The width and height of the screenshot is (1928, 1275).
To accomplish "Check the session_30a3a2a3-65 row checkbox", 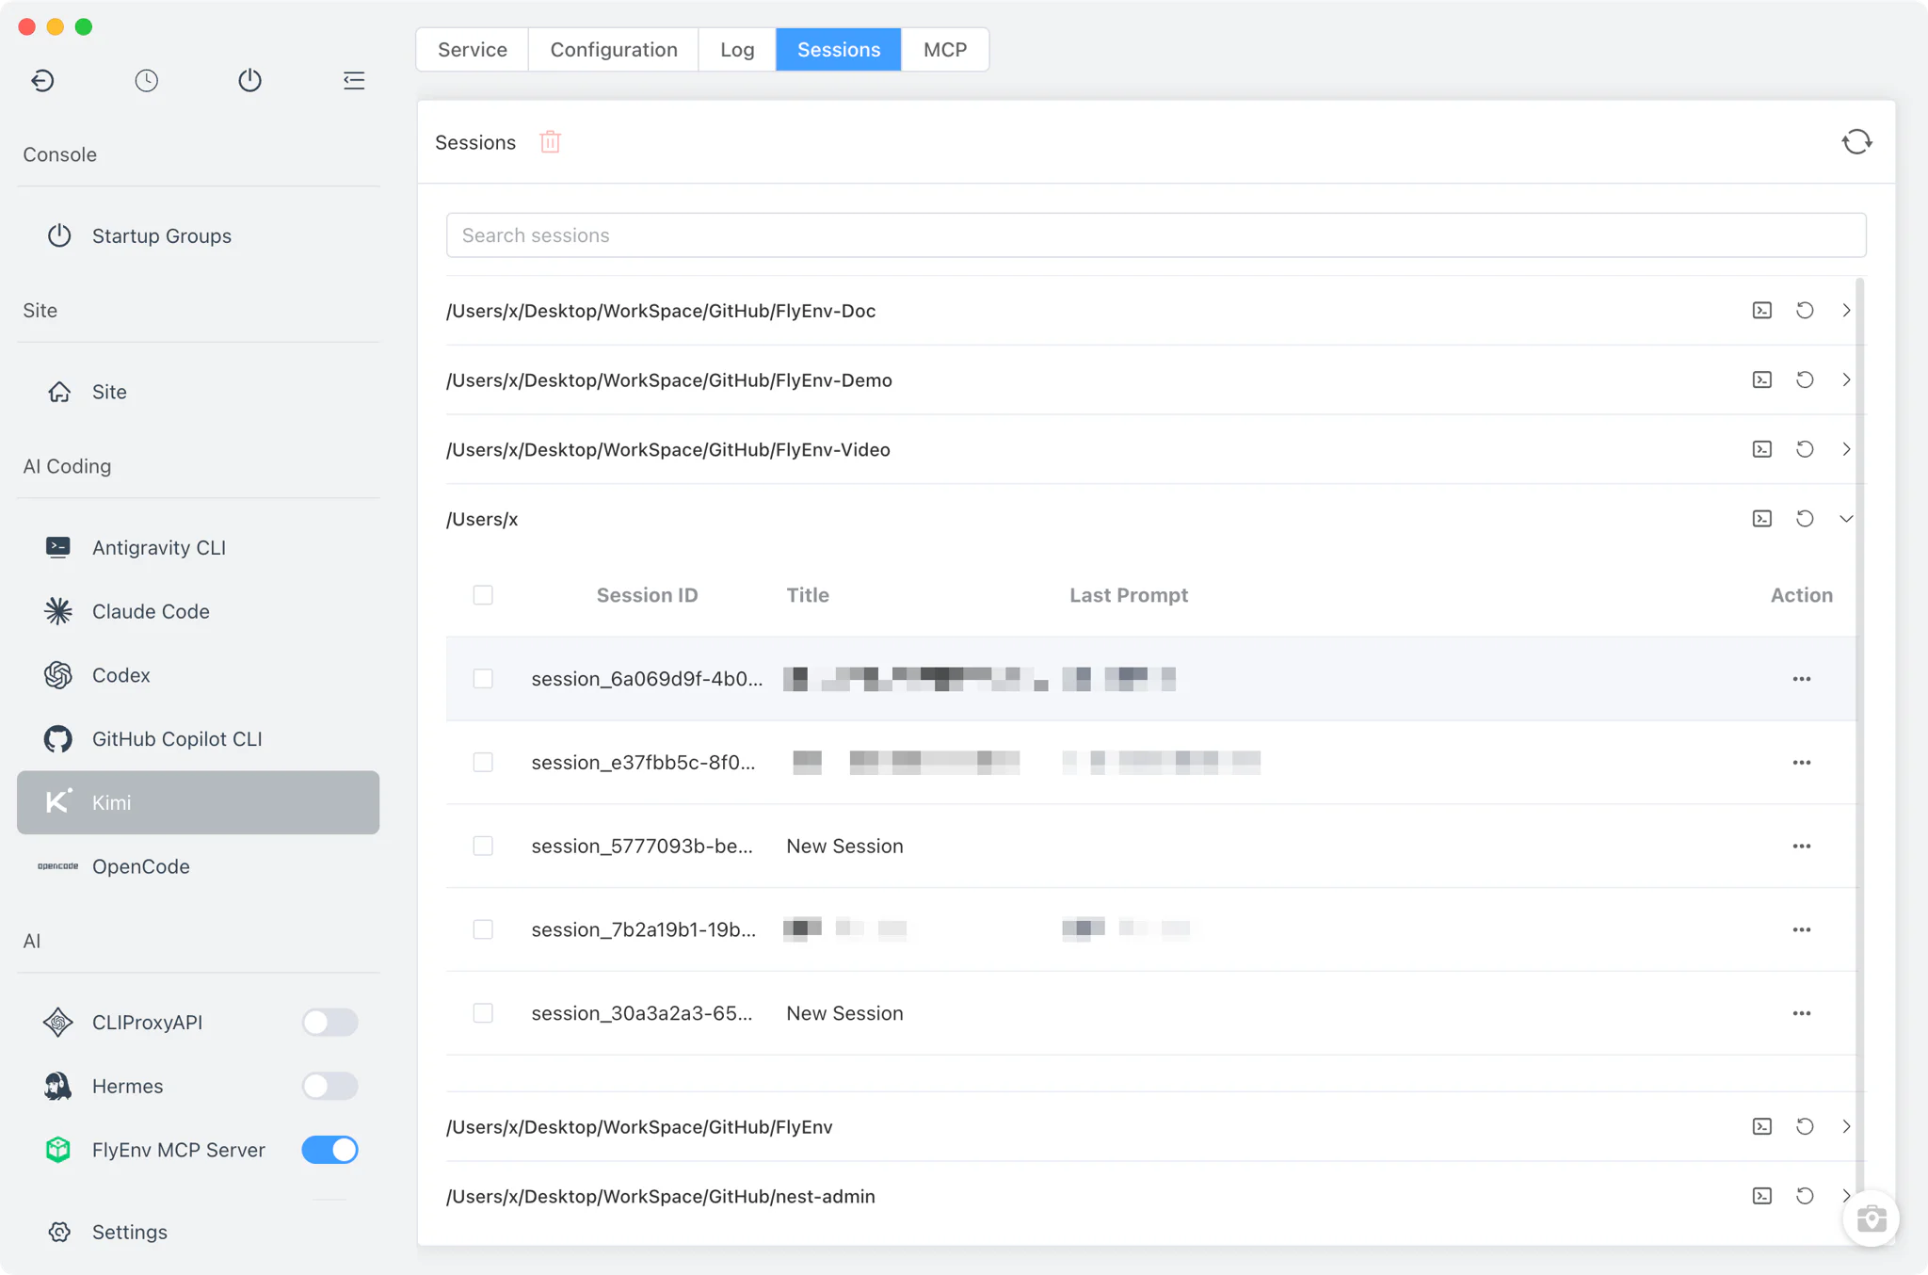I will [483, 1013].
